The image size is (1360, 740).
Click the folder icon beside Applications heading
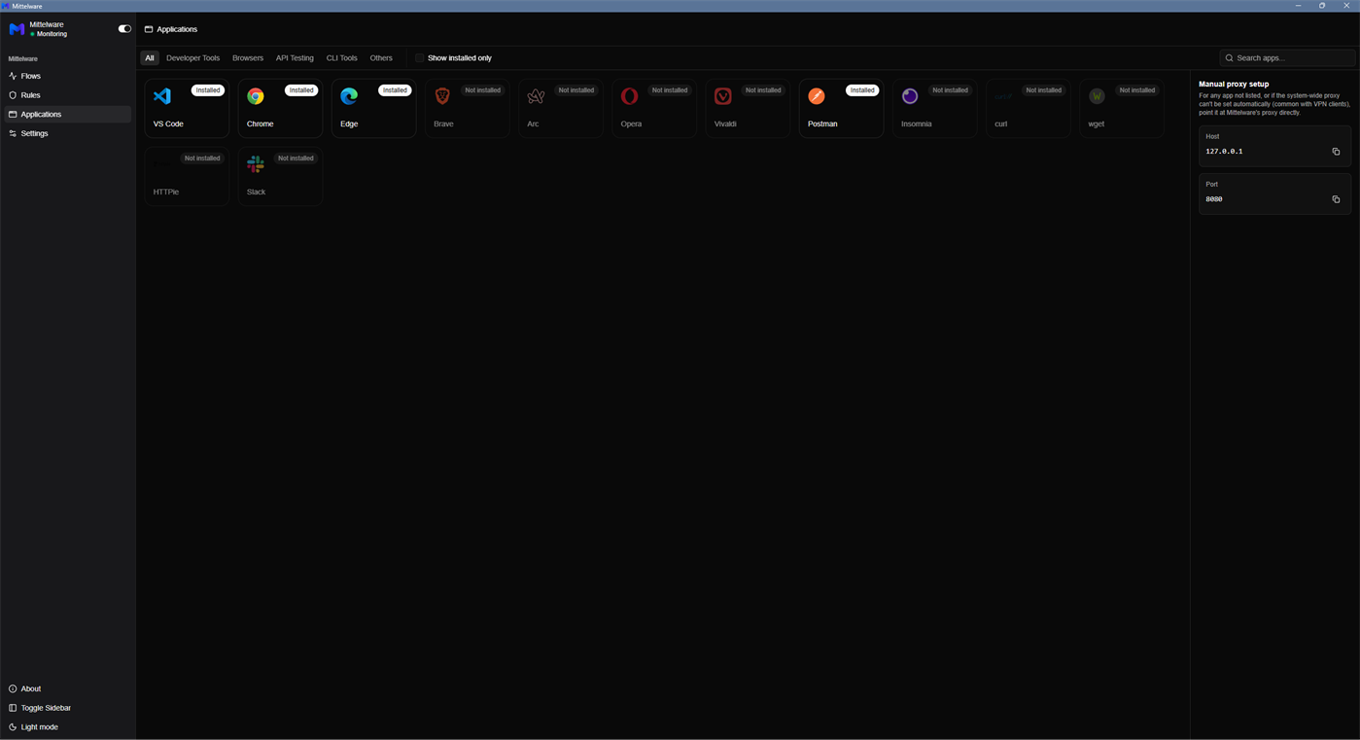tap(149, 29)
